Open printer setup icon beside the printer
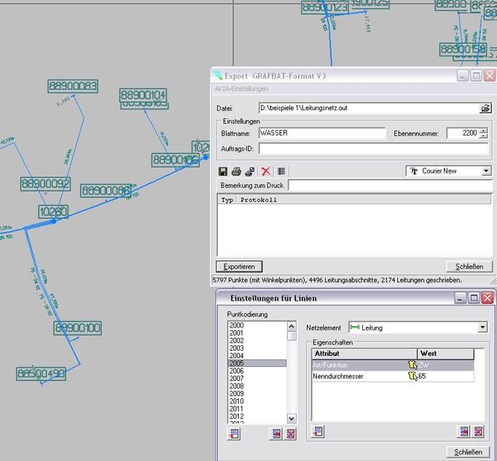497x461 pixels. 249,171
